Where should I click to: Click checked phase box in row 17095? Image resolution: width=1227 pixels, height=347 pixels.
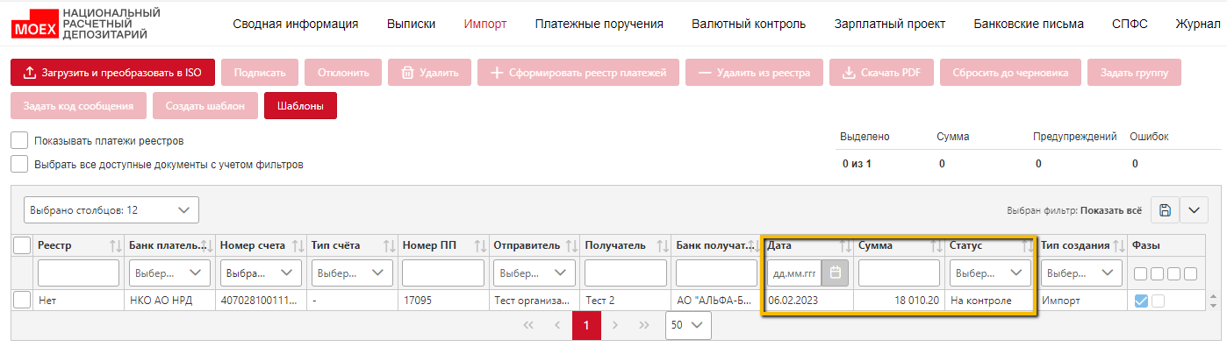coord(1141,301)
